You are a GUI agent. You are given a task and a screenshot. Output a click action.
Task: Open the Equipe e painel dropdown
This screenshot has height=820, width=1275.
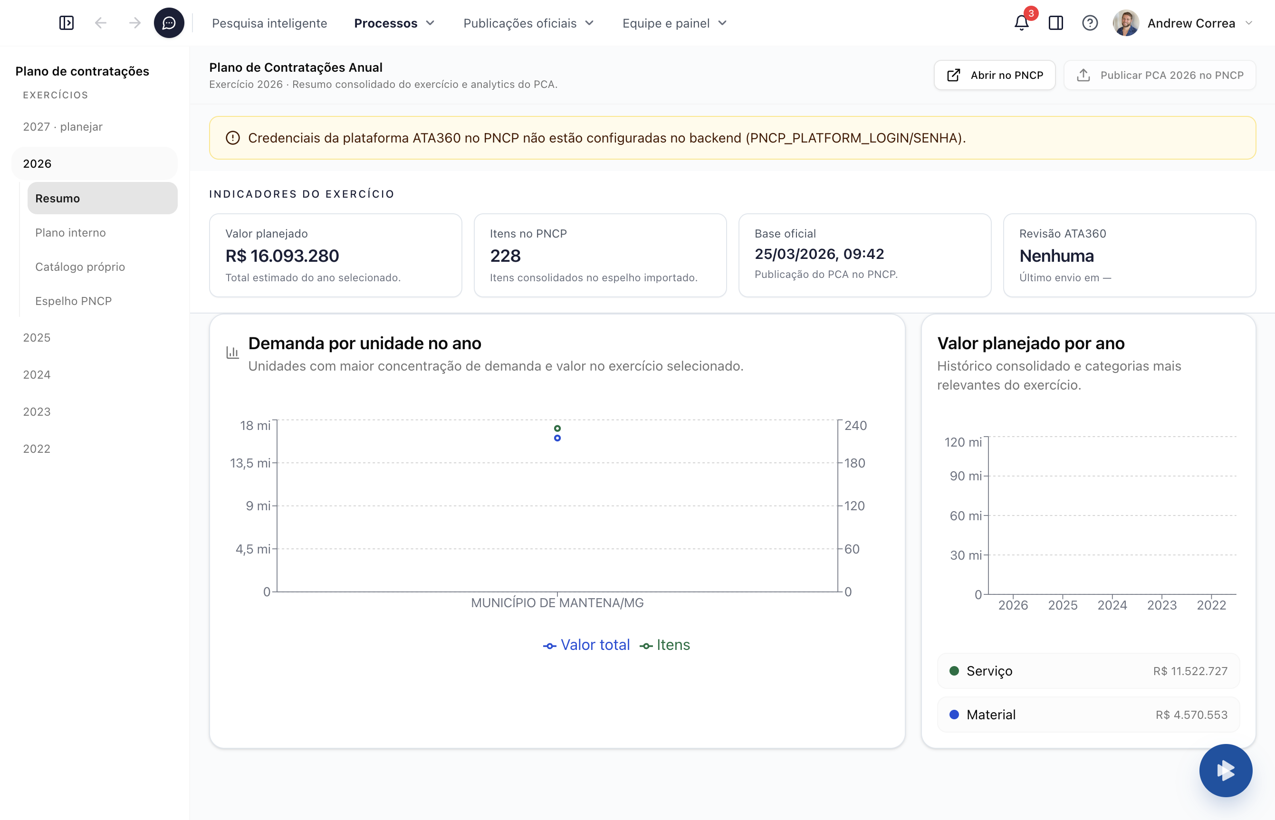point(674,23)
